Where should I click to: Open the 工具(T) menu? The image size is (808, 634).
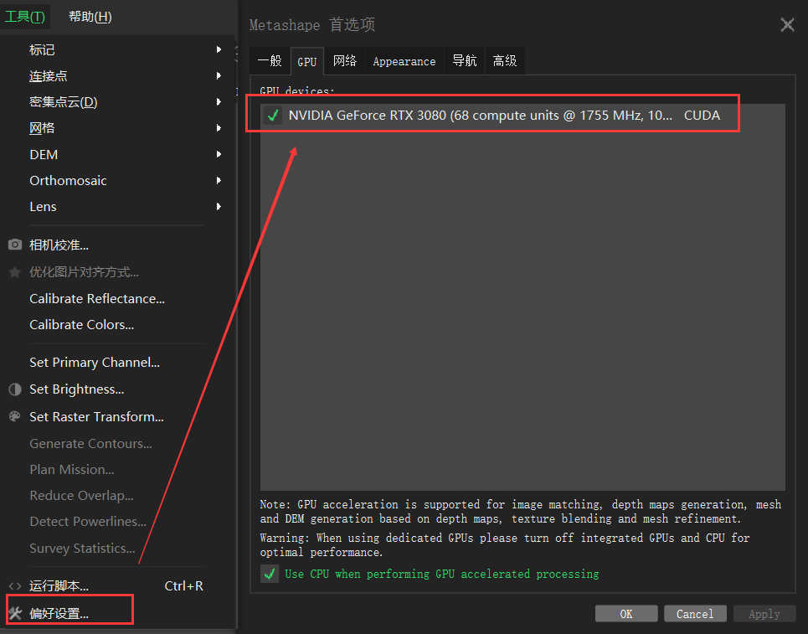point(25,17)
